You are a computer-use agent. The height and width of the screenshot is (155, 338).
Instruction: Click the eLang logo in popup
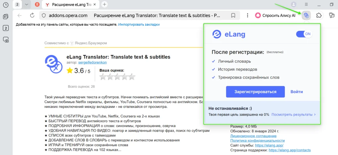pos(229,34)
